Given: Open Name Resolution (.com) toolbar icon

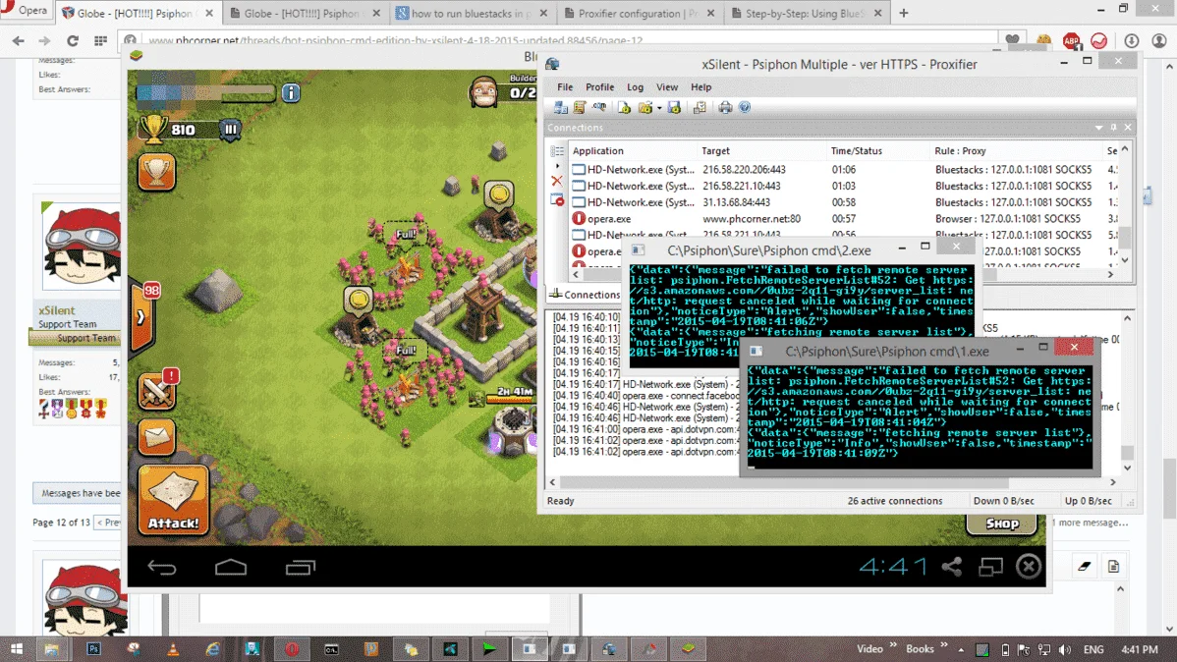Looking at the screenshot, I should tap(599, 107).
